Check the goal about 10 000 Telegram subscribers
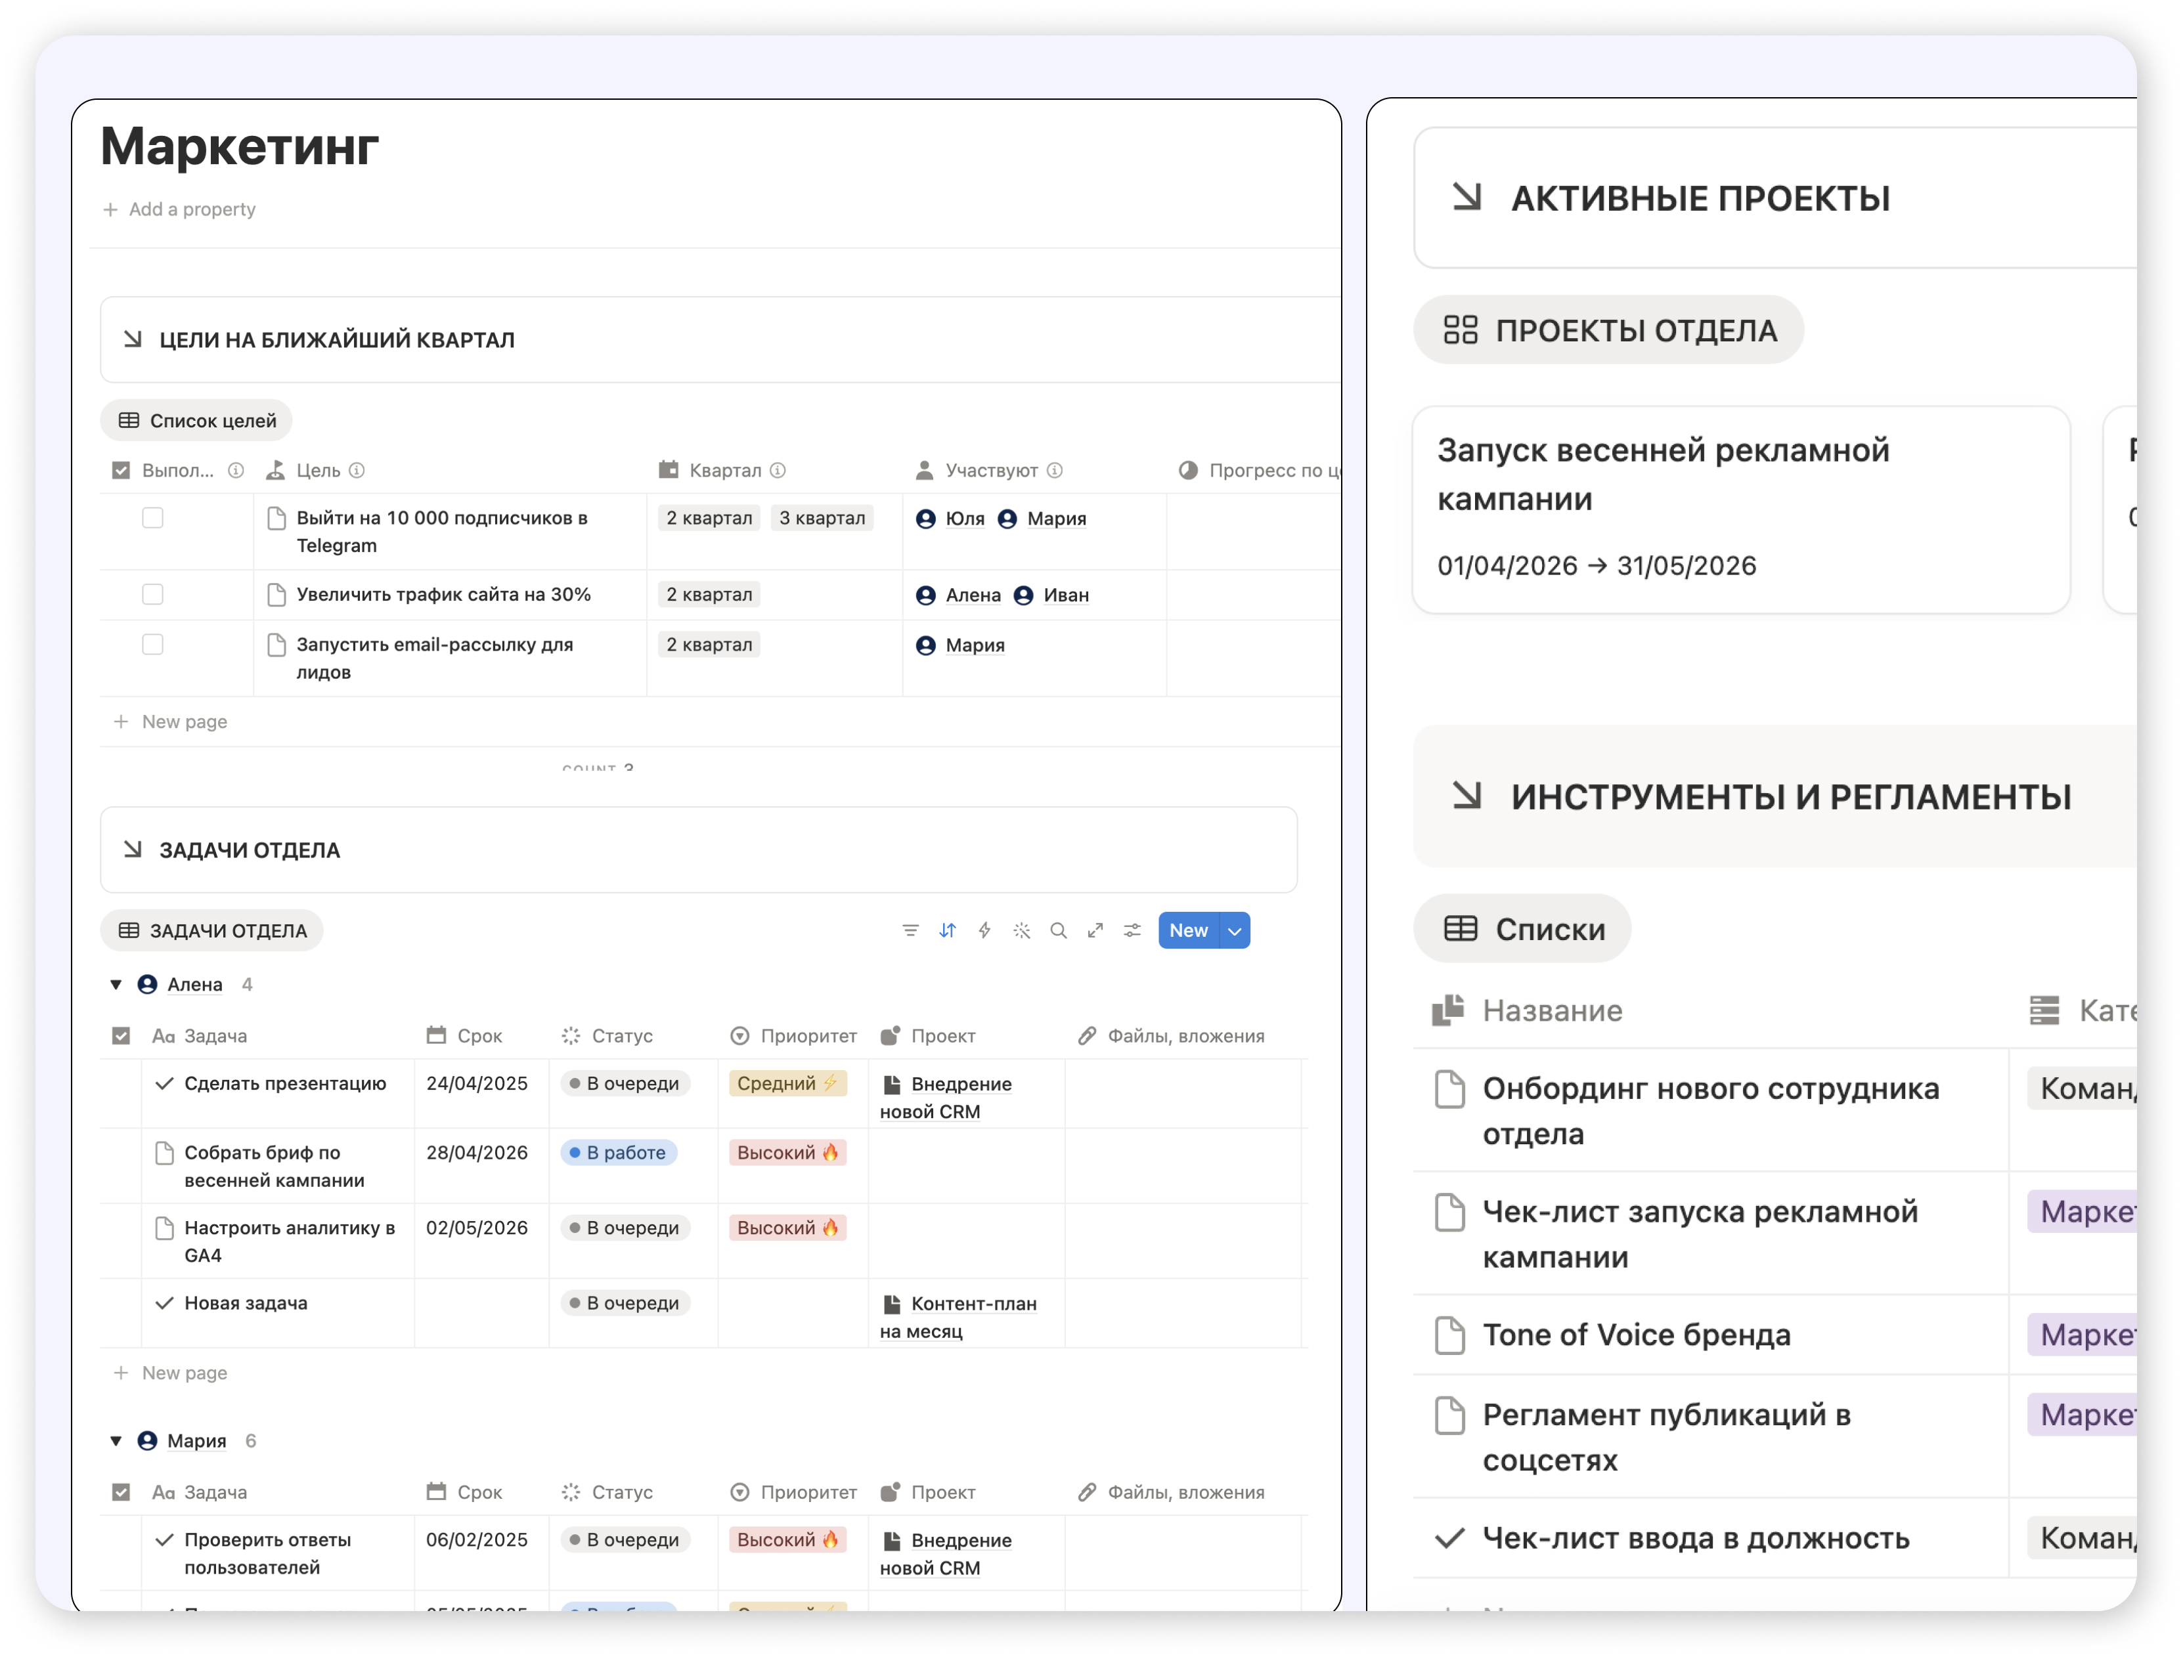The height and width of the screenshot is (1657, 2183). click(x=153, y=518)
